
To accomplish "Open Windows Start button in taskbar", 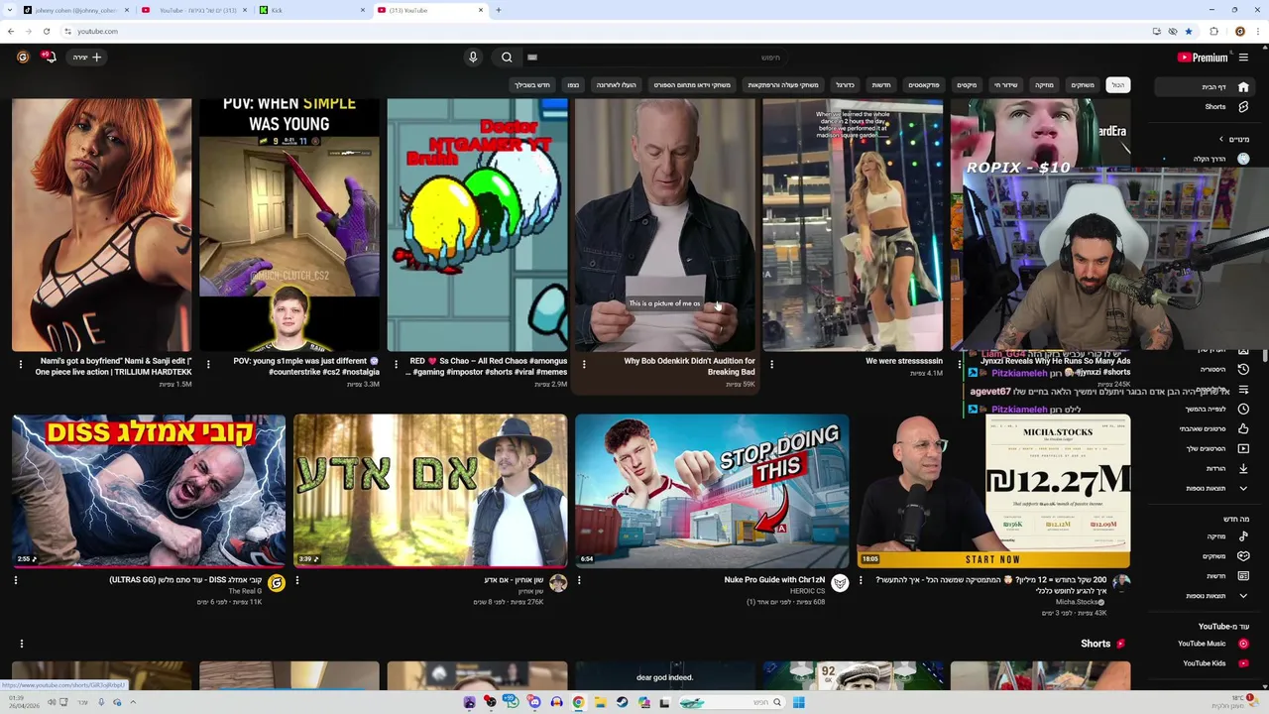I will (798, 702).
